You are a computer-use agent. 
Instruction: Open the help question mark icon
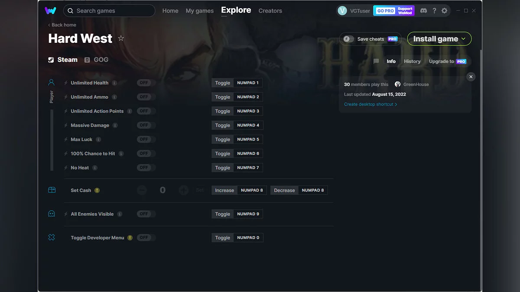point(434,11)
